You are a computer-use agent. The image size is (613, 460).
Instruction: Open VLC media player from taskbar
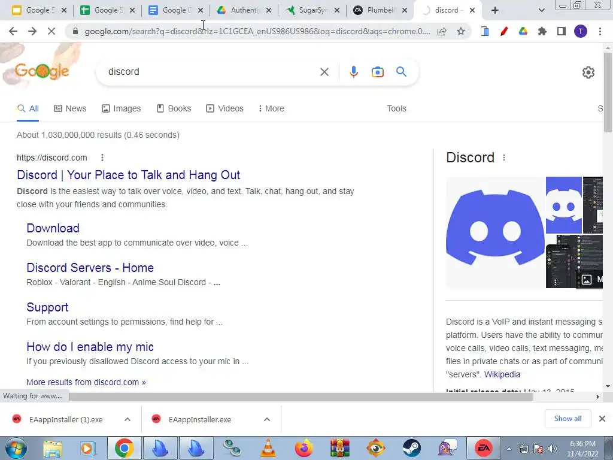point(268,449)
